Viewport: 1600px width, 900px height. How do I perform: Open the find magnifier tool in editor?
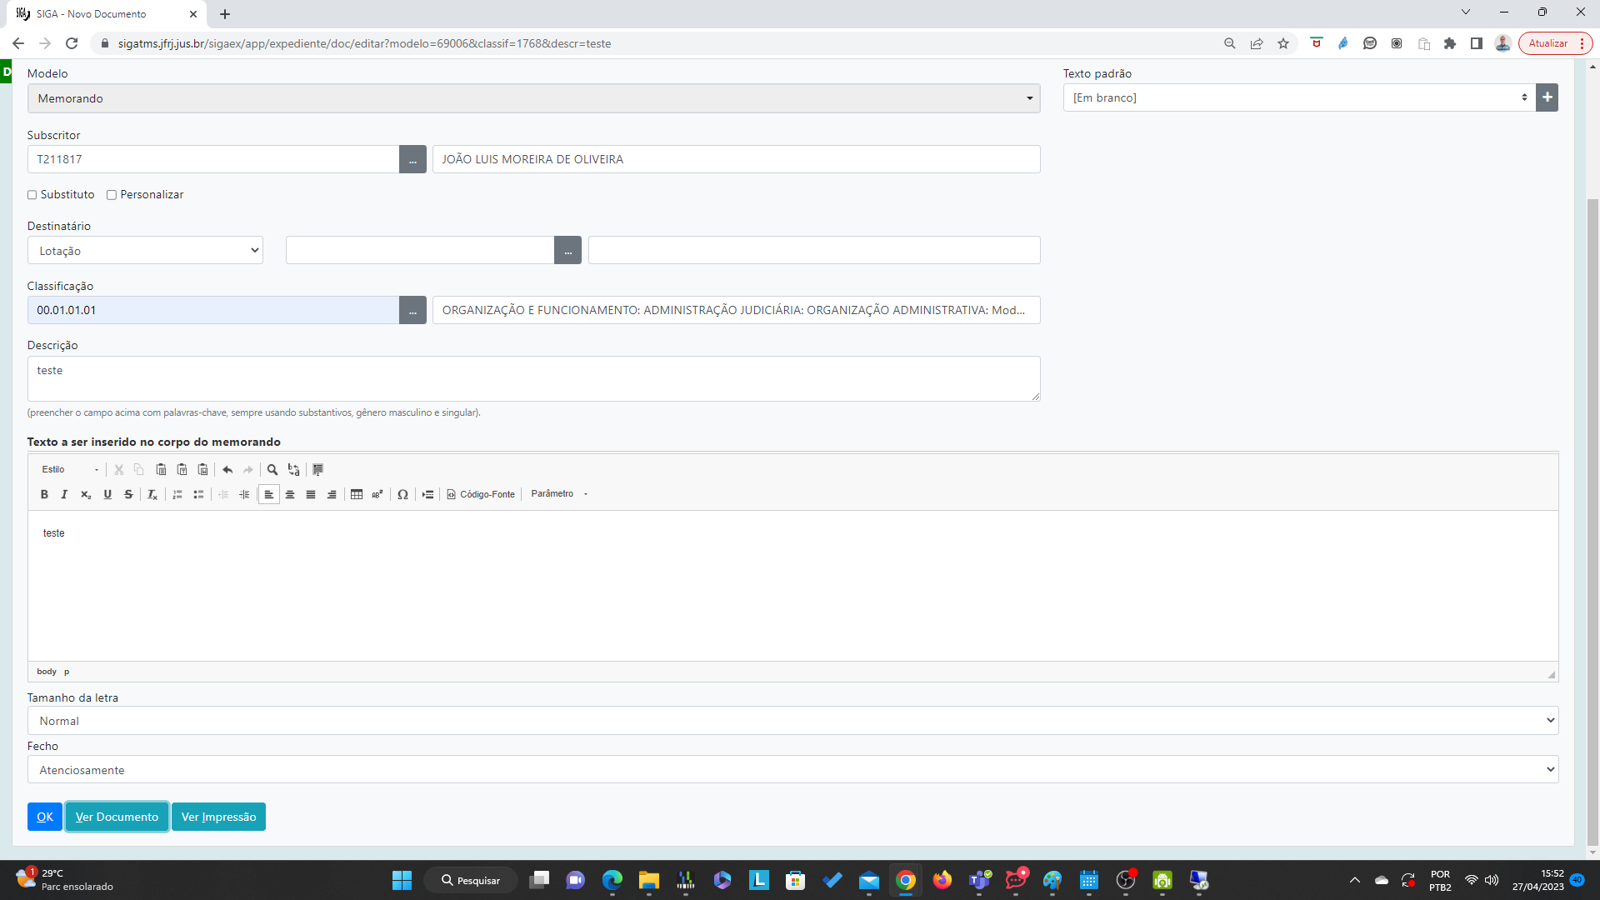[x=272, y=470]
